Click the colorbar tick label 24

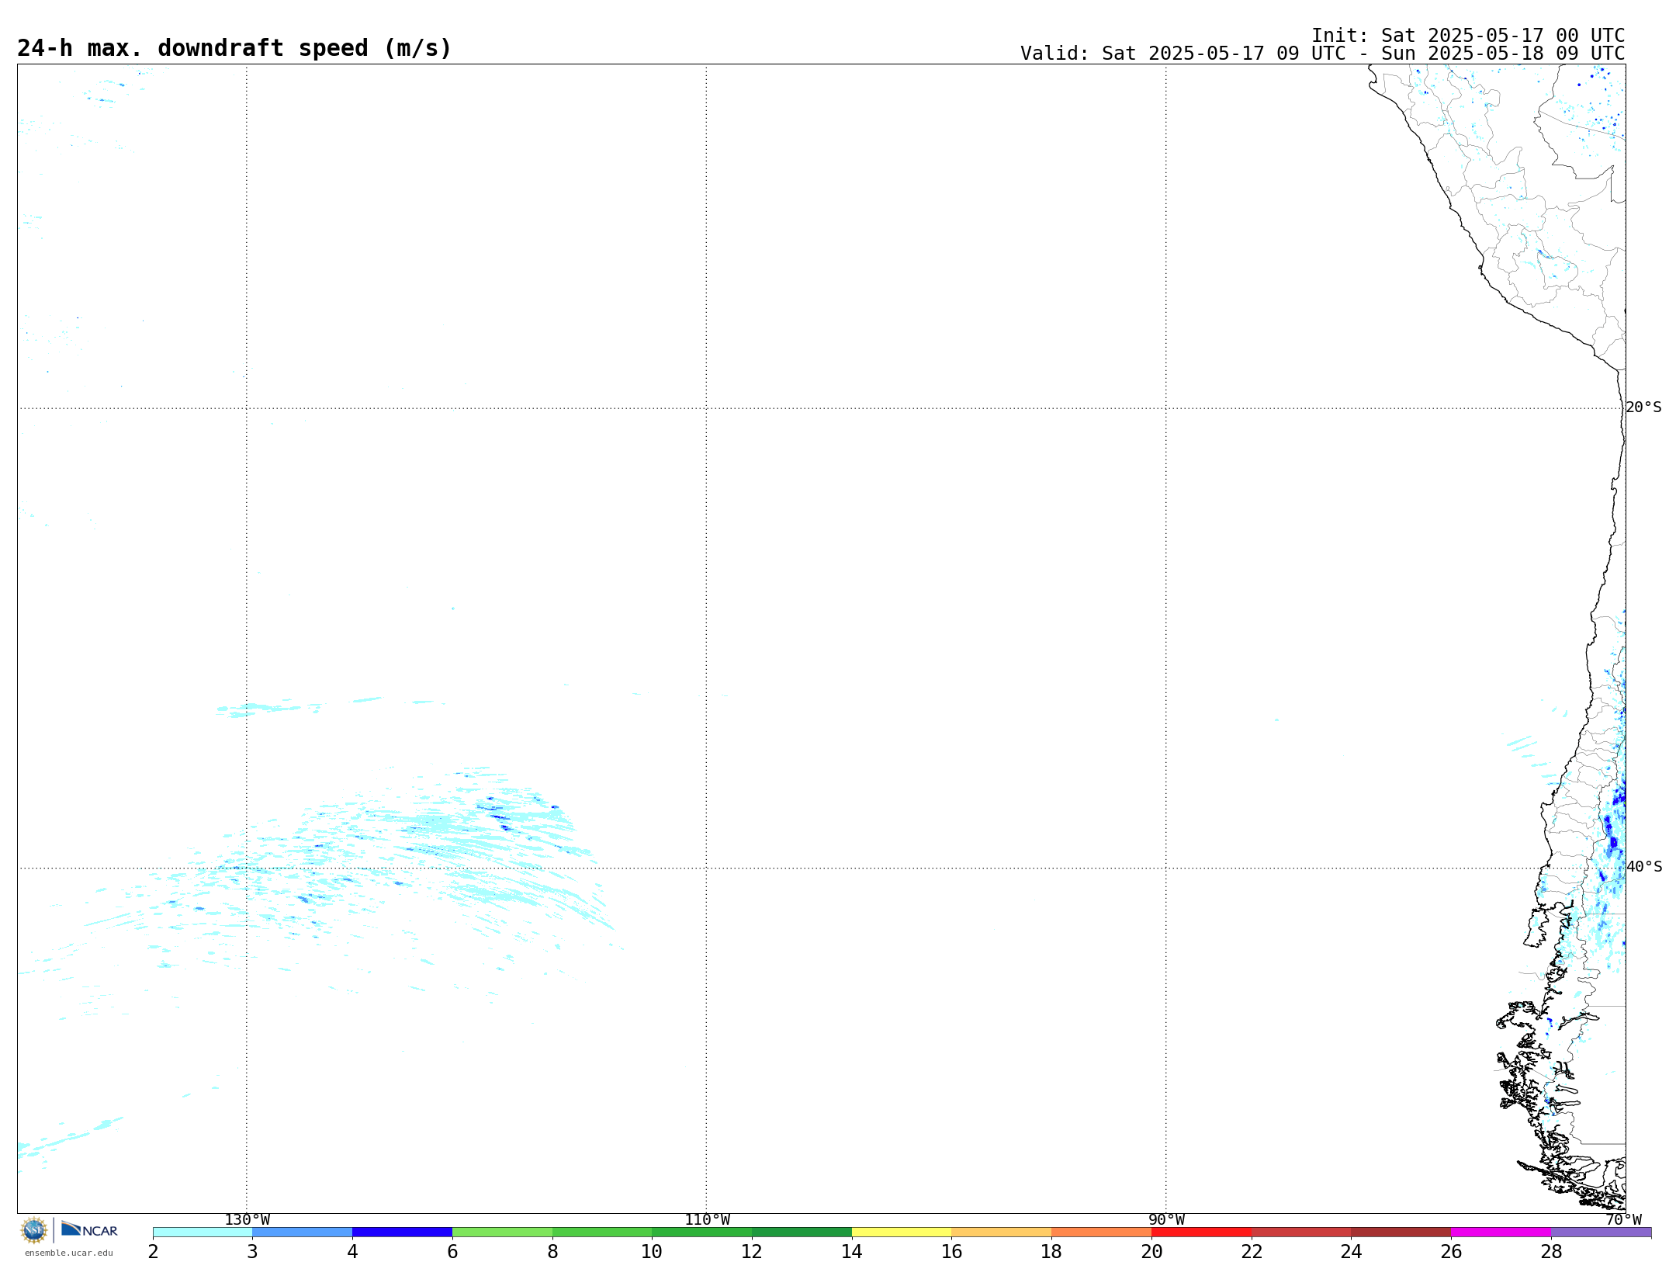click(1352, 1252)
